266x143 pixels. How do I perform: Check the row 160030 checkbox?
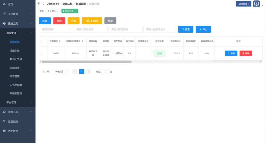42,53
